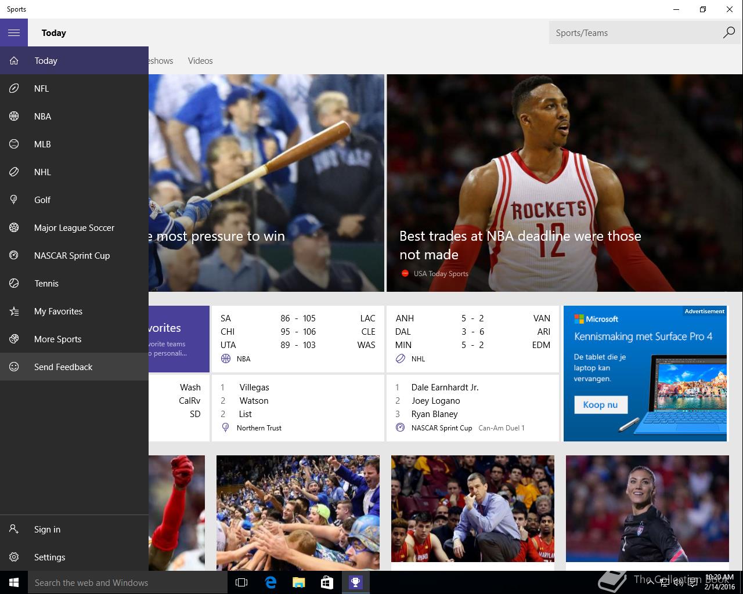Click the purple Favorites tile
Screen dimensions: 743x594
tap(179, 339)
